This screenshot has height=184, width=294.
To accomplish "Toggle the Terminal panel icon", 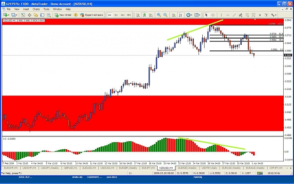I will 42,15.
